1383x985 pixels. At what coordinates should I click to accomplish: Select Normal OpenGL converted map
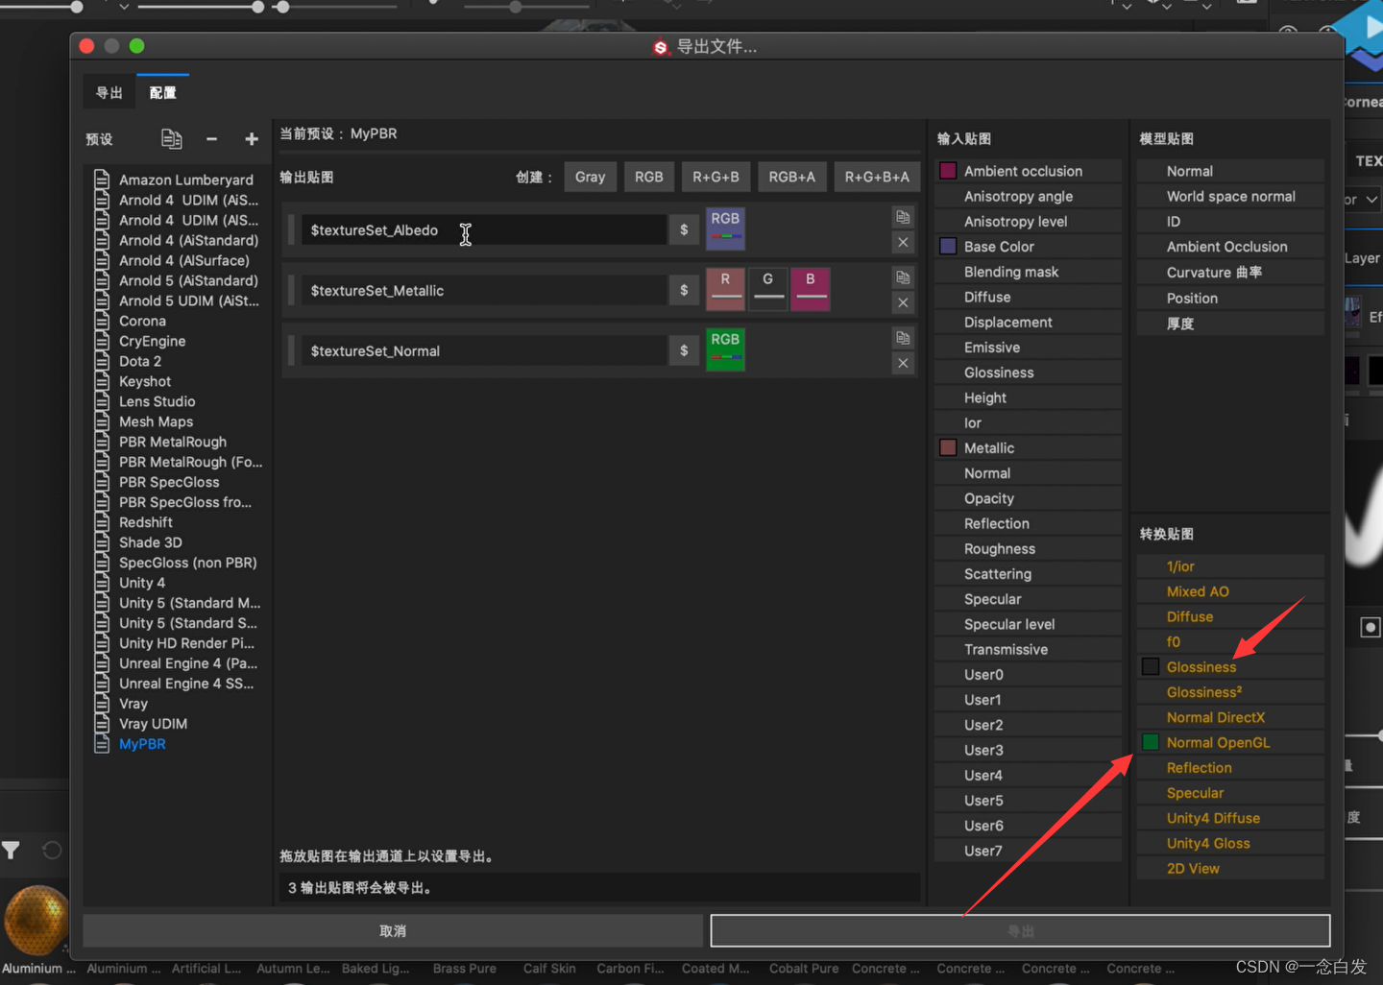(x=1230, y=743)
